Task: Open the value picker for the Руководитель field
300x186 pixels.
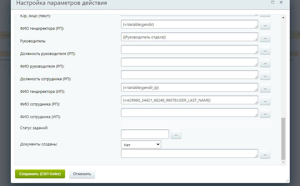Action: click(265, 38)
